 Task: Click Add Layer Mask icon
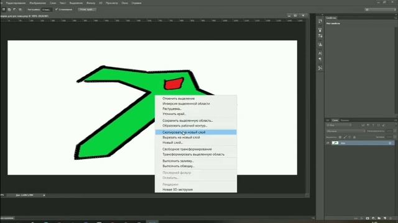coord(368,219)
